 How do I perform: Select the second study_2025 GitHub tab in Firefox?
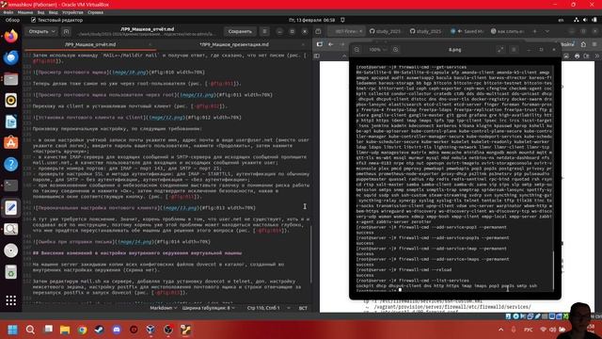coord(426,31)
